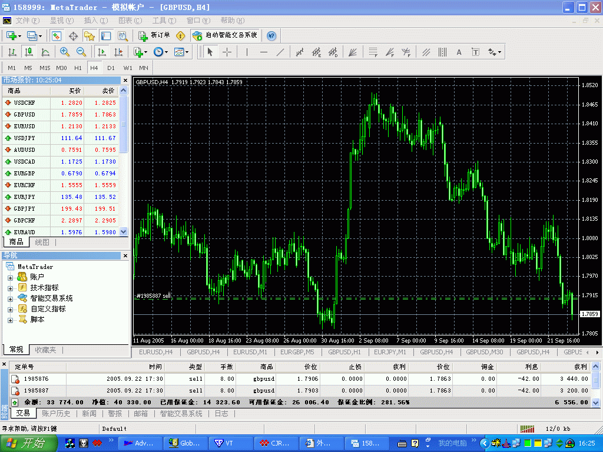Open the indicators list dropdown
This screenshot has width=603, height=452.
click(x=140, y=52)
